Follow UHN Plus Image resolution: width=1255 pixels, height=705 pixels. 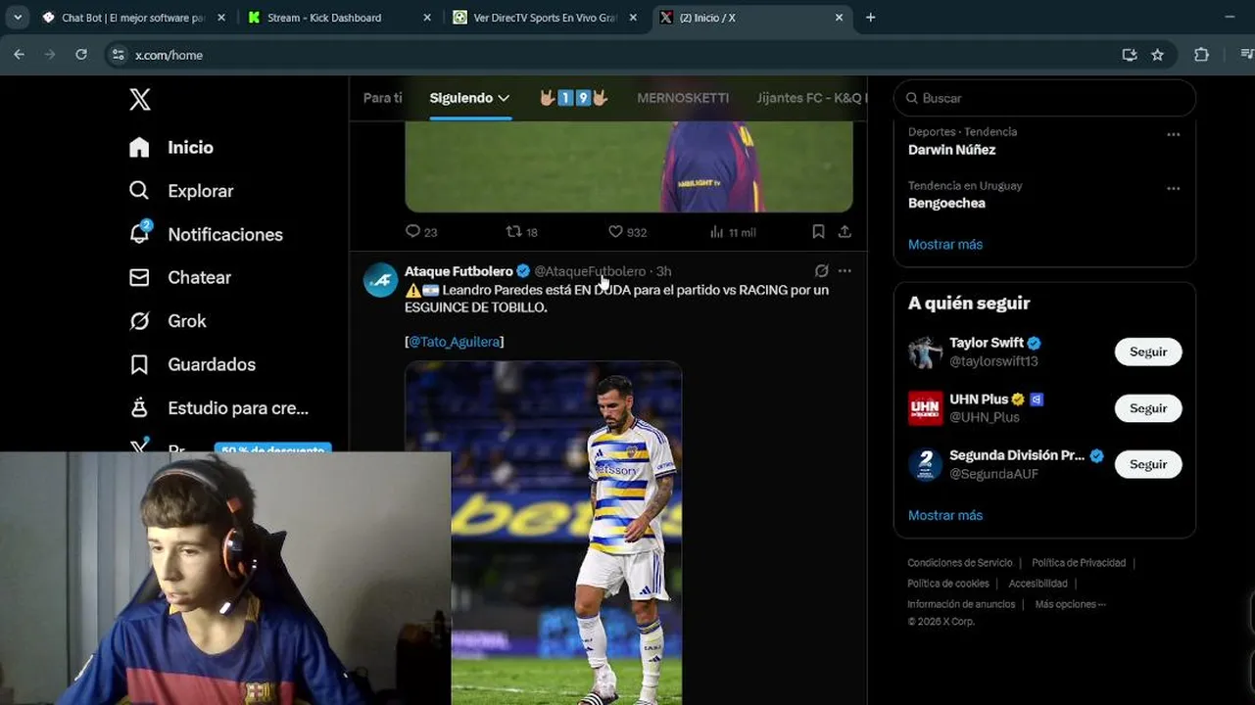click(x=1148, y=408)
